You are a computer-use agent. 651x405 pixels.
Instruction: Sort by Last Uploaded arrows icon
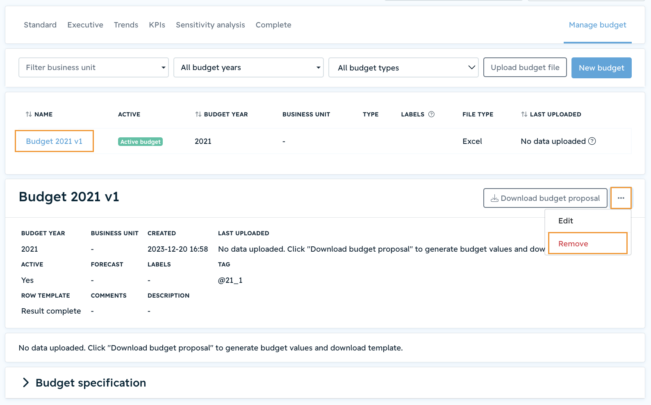(x=524, y=114)
